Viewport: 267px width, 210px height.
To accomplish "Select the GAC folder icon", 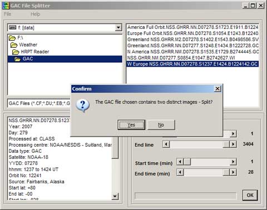I will 17,59.
